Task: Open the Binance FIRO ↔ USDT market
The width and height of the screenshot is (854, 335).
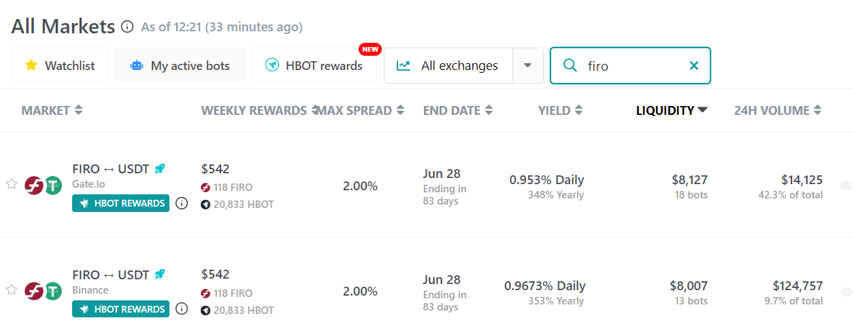Action: [x=111, y=275]
